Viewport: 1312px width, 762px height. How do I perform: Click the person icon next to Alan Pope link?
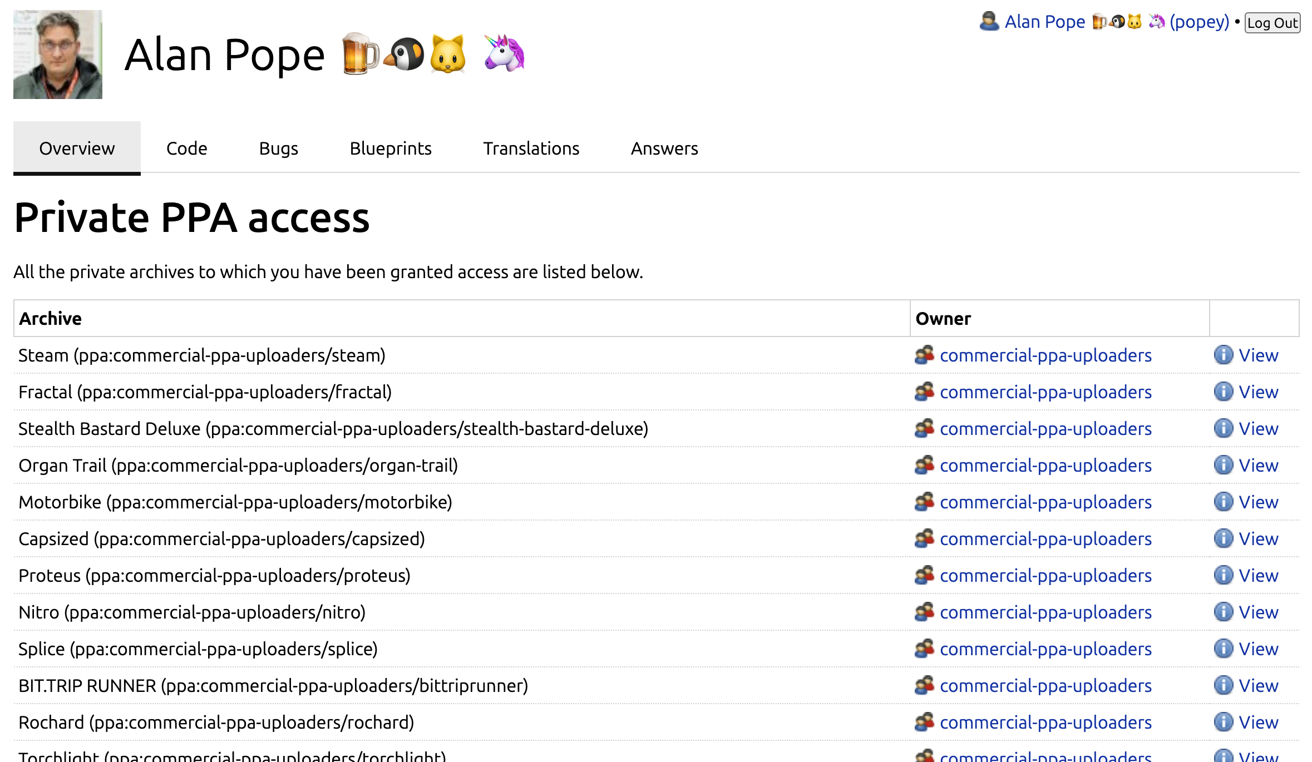point(989,22)
